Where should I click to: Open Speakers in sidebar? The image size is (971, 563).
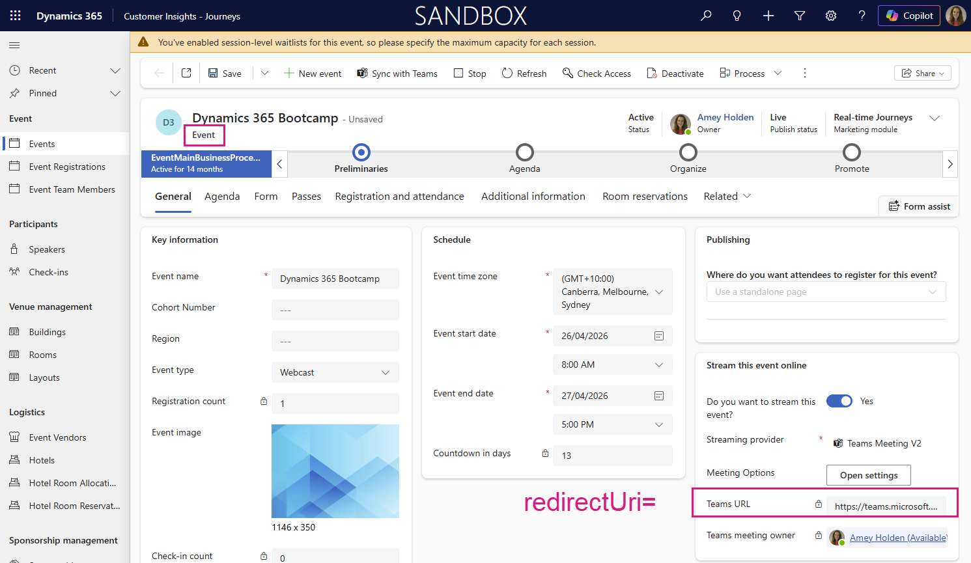point(65,249)
